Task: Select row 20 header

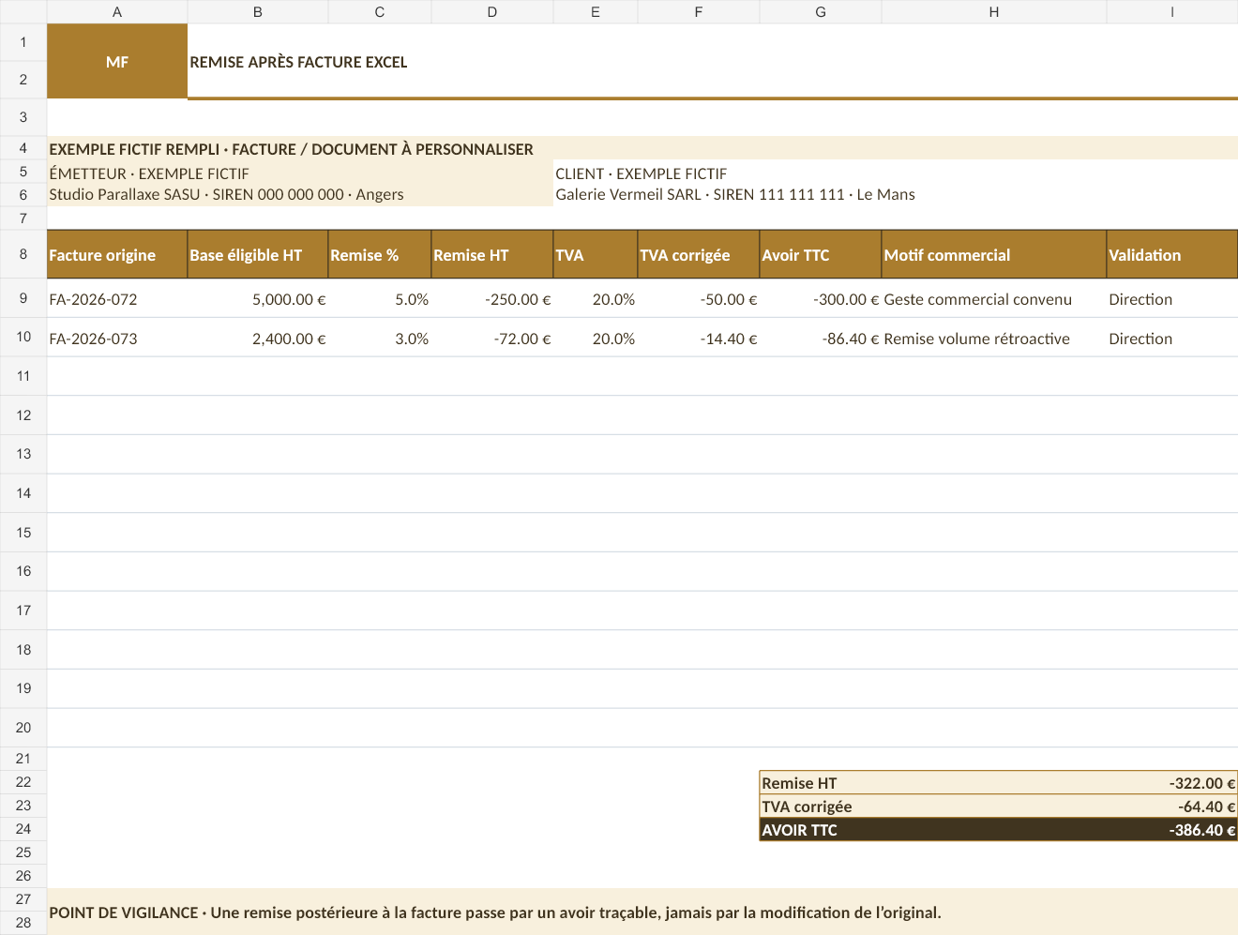Action: pos(23,728)
